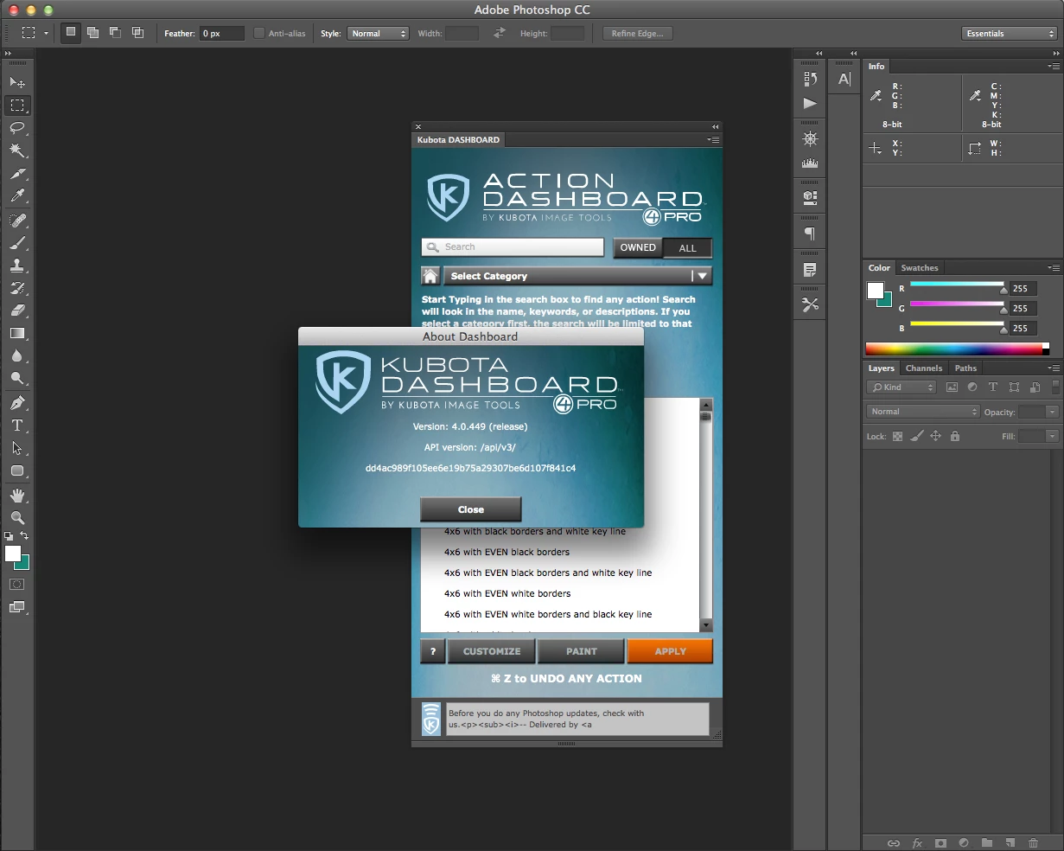
Task: Select the Eyedropper tool in toolbox
Action: (17, 196)
